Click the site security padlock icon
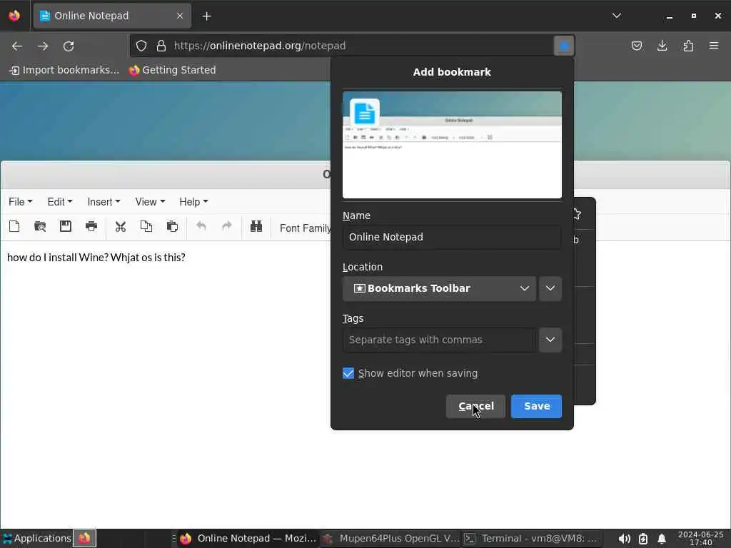This screenshot has width=731, height=548. tap(161, 46)
